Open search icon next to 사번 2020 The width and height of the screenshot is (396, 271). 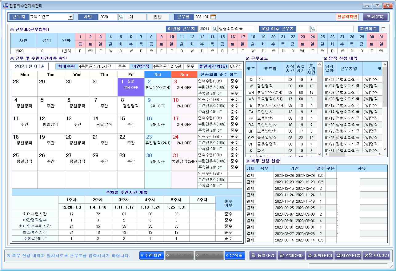[x=121, y=17]
